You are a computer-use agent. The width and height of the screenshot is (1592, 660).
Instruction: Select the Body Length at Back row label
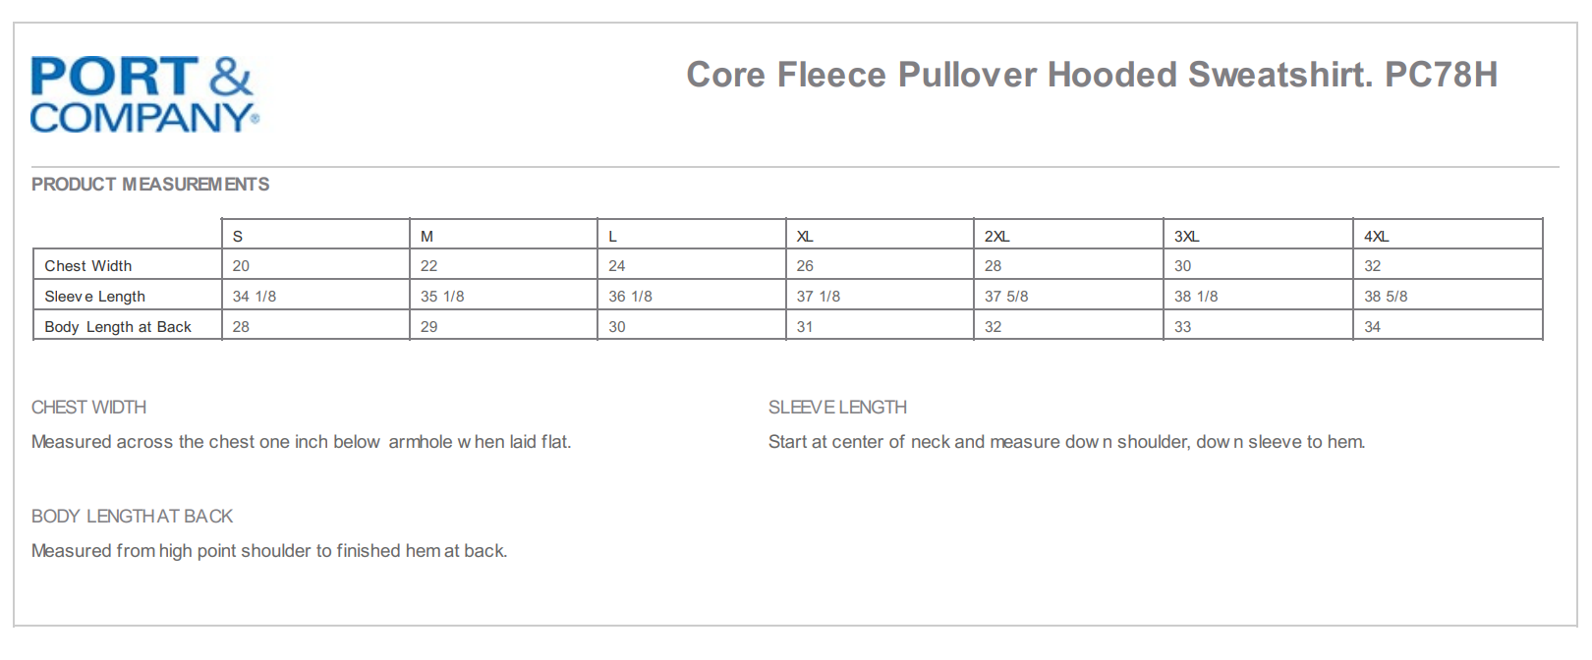point(118,327)
